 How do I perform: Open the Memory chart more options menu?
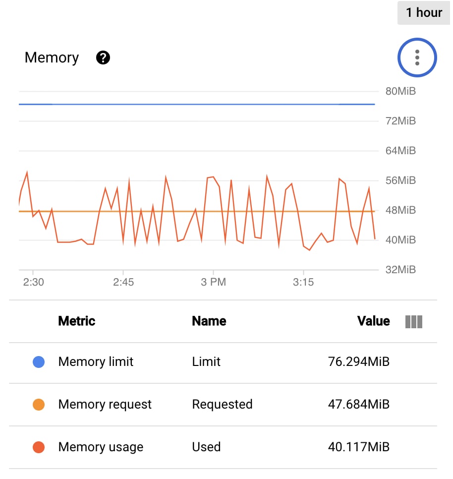[417, 58]
